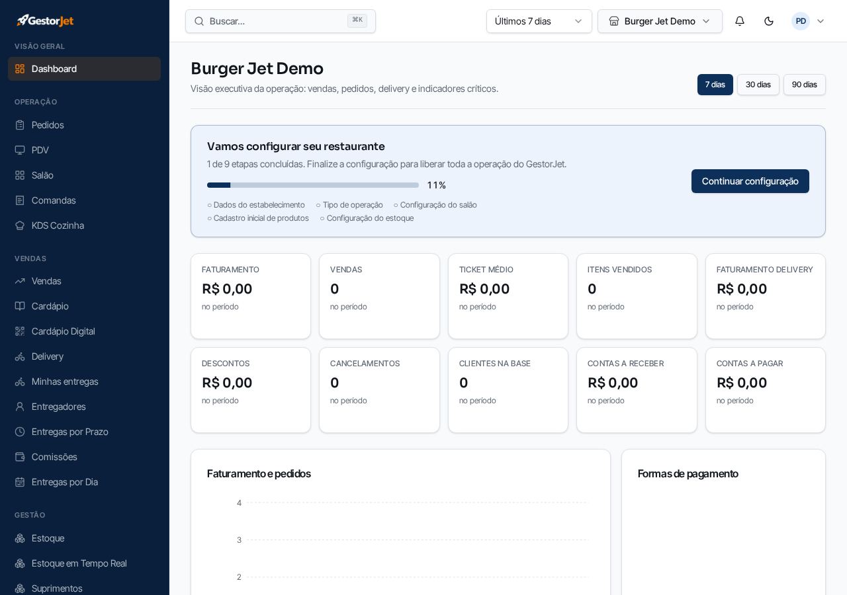The image size is (847, 595).
Task: Open Salão from the sidebar
Action: [84, 175]
